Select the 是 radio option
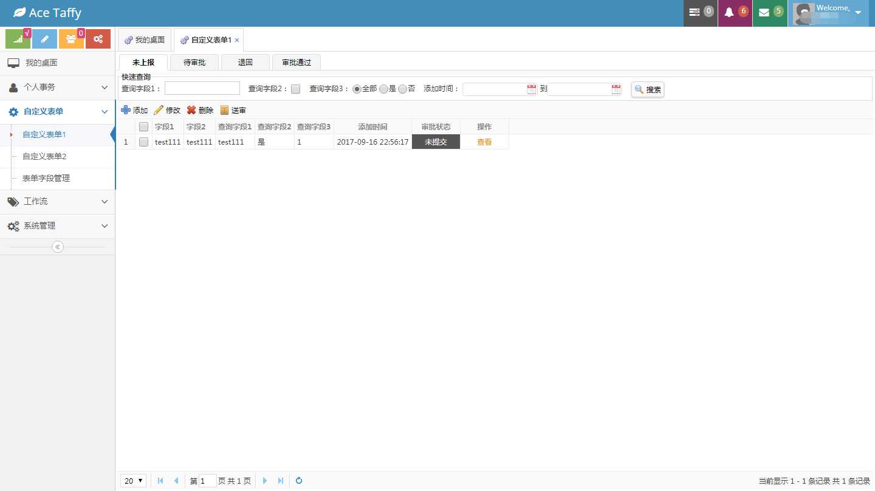Viewport: 875px width, 491px height. click(x=383, y=89)
